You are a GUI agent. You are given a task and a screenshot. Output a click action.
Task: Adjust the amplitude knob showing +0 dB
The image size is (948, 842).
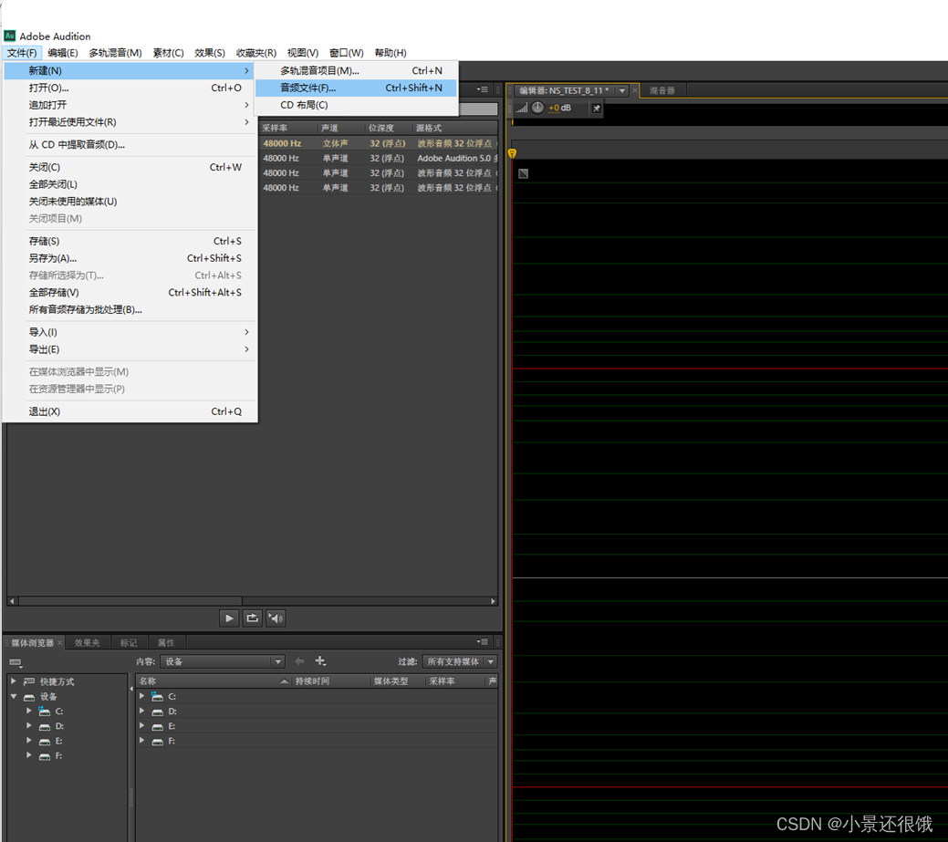click(x=537, y=108)
